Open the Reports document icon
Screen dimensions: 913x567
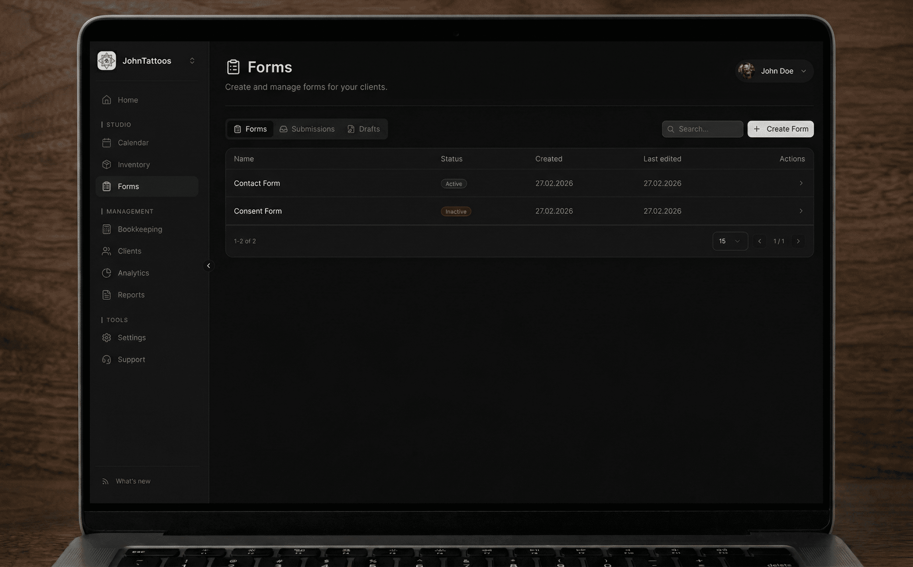[107, 295]
